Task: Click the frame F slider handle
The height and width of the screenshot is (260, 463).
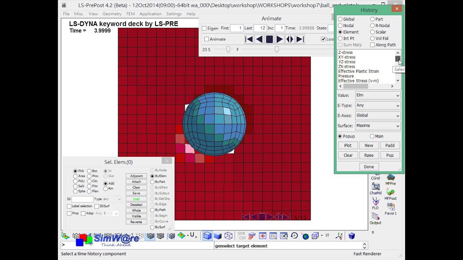Action: (x=277, y=49)
